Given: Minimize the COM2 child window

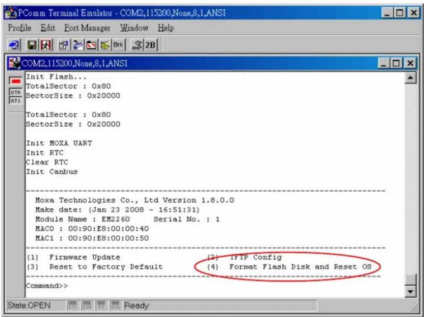Looking at the screenshot, I should tap(384, 63).
